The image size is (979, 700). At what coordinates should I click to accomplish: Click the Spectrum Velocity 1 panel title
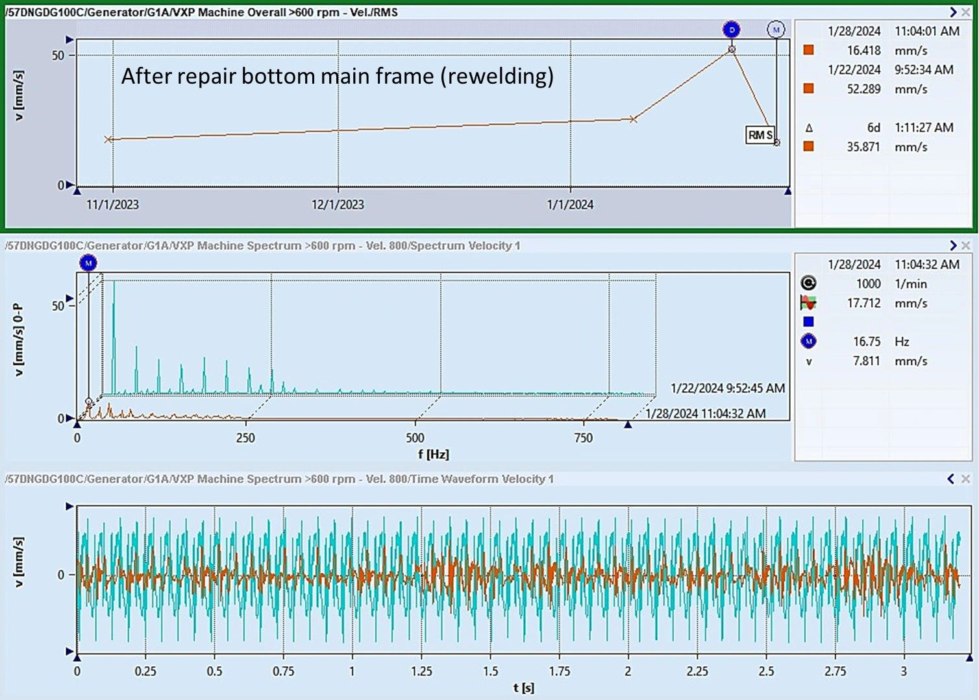(x=263, y=245)
